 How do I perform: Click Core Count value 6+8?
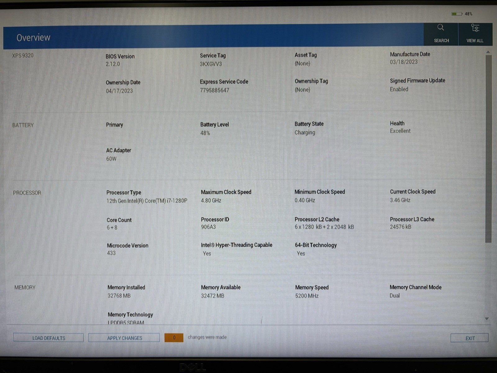112,228
